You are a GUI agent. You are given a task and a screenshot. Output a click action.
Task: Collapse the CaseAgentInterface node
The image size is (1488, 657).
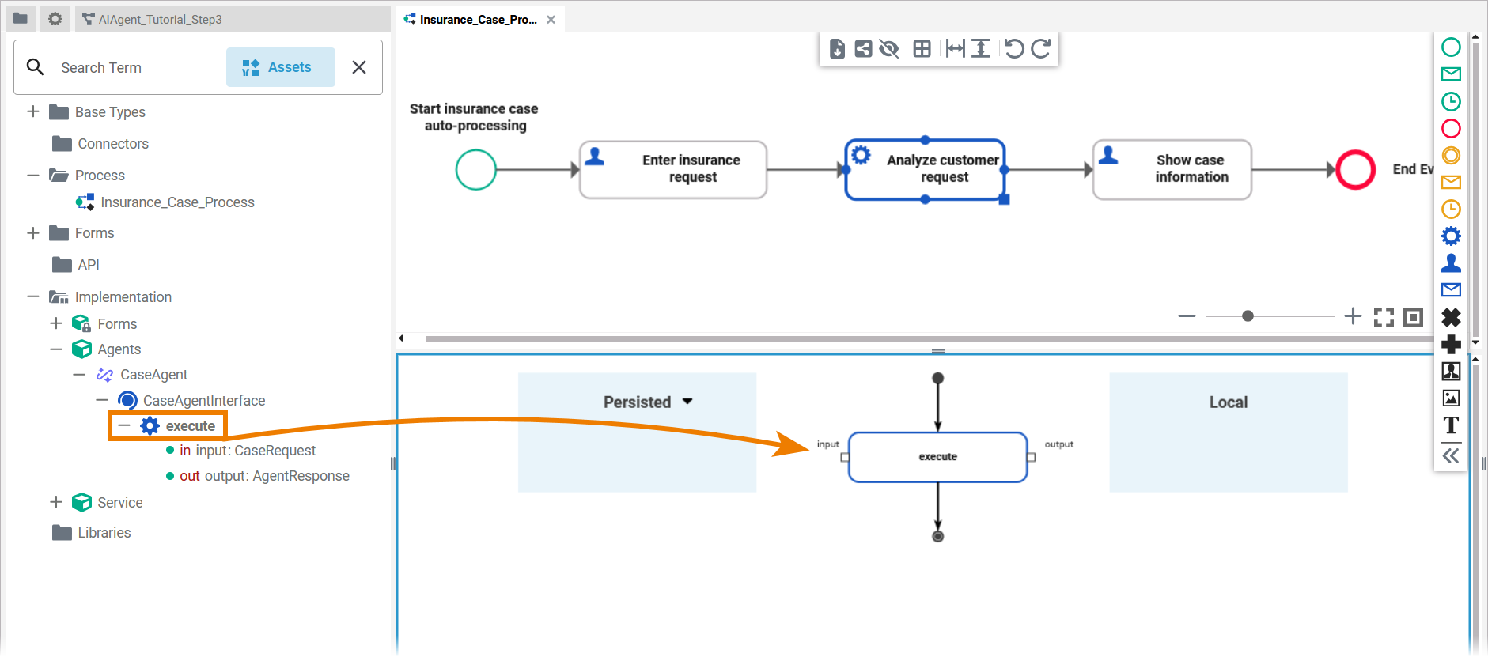click(102, 401)
